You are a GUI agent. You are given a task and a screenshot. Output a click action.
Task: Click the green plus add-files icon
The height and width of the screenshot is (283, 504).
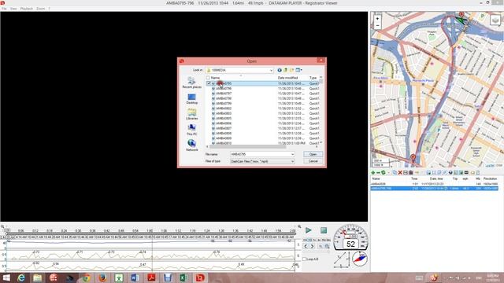(372, 173)
